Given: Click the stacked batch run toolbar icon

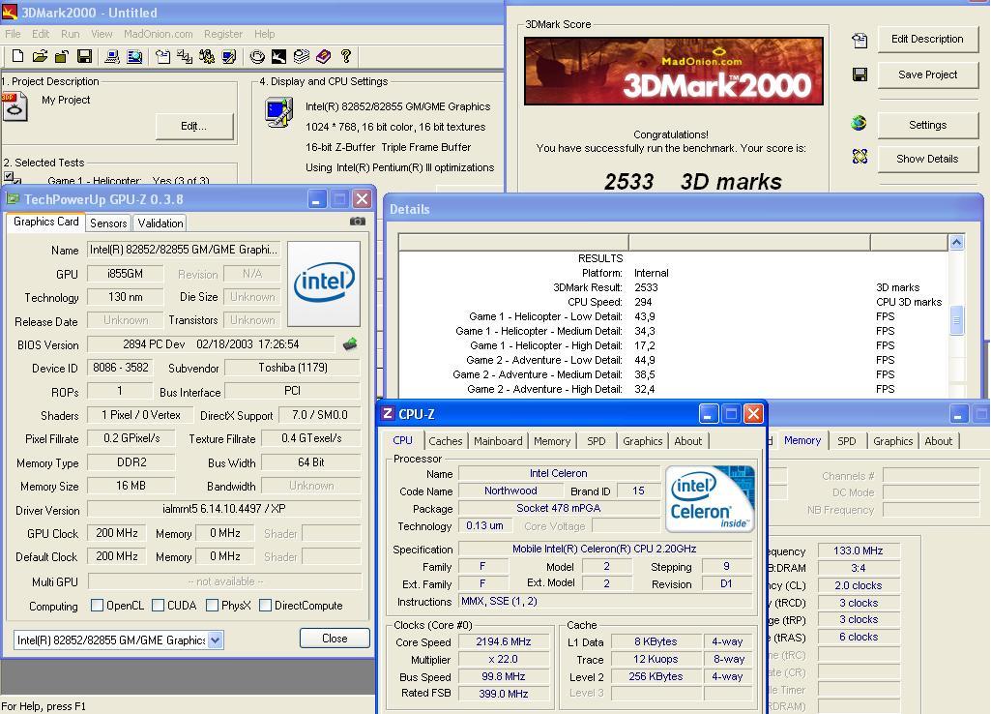Looking at the screenshot, I should click(302, 56).
